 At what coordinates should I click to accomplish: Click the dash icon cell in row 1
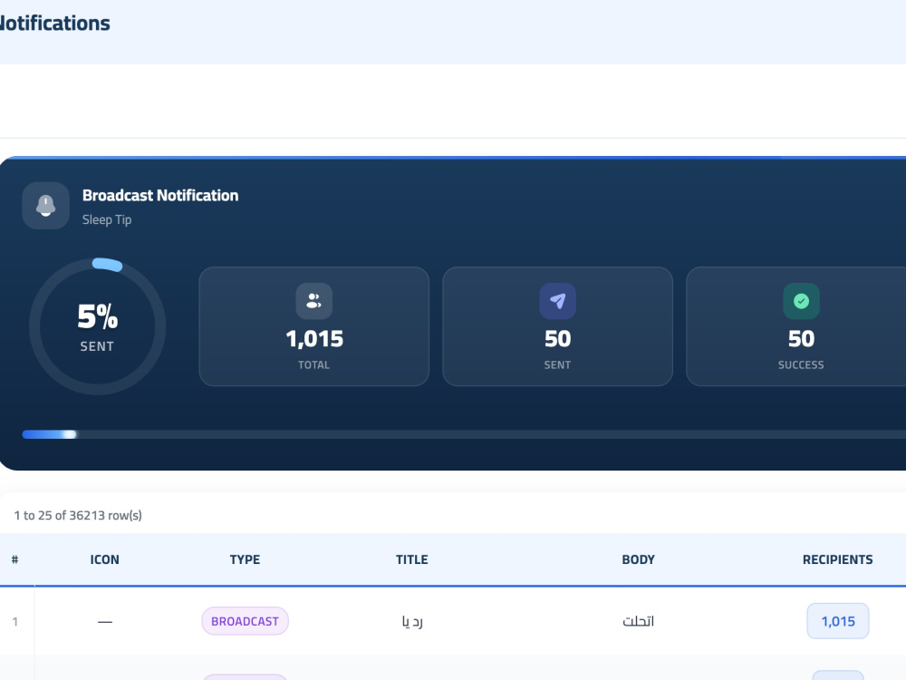click(x=104, y=622)
